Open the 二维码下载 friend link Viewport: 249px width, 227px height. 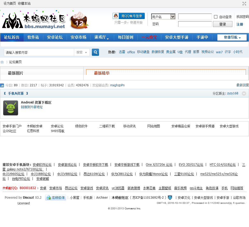click(107, 126)
